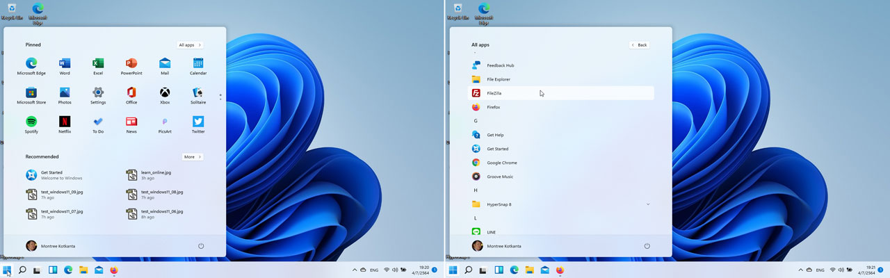
Task: Show hidden tray icons on 19:20 taskbar
Action: tap(355, 270)
